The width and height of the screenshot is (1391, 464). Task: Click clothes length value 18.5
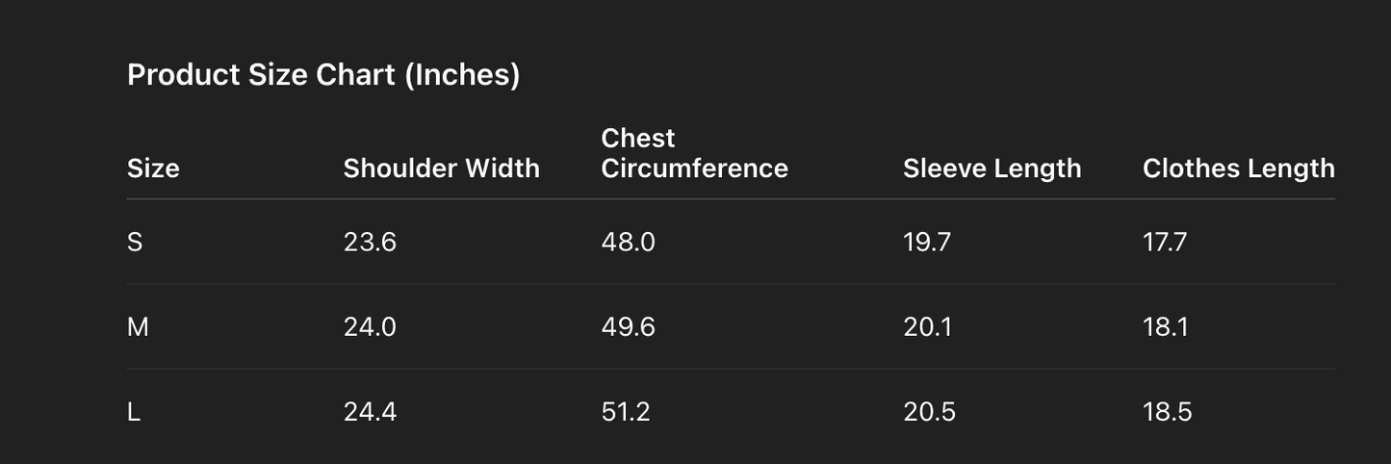(1167, 412)
